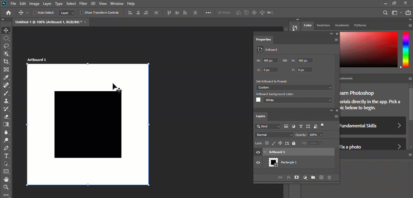This screenshot has height=198, width=413.
Task: Add a layer mask
Action: click(296, 177)
